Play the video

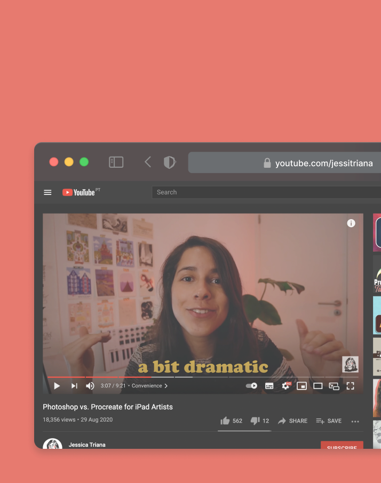pyautogui.click(x=57, y=386)
